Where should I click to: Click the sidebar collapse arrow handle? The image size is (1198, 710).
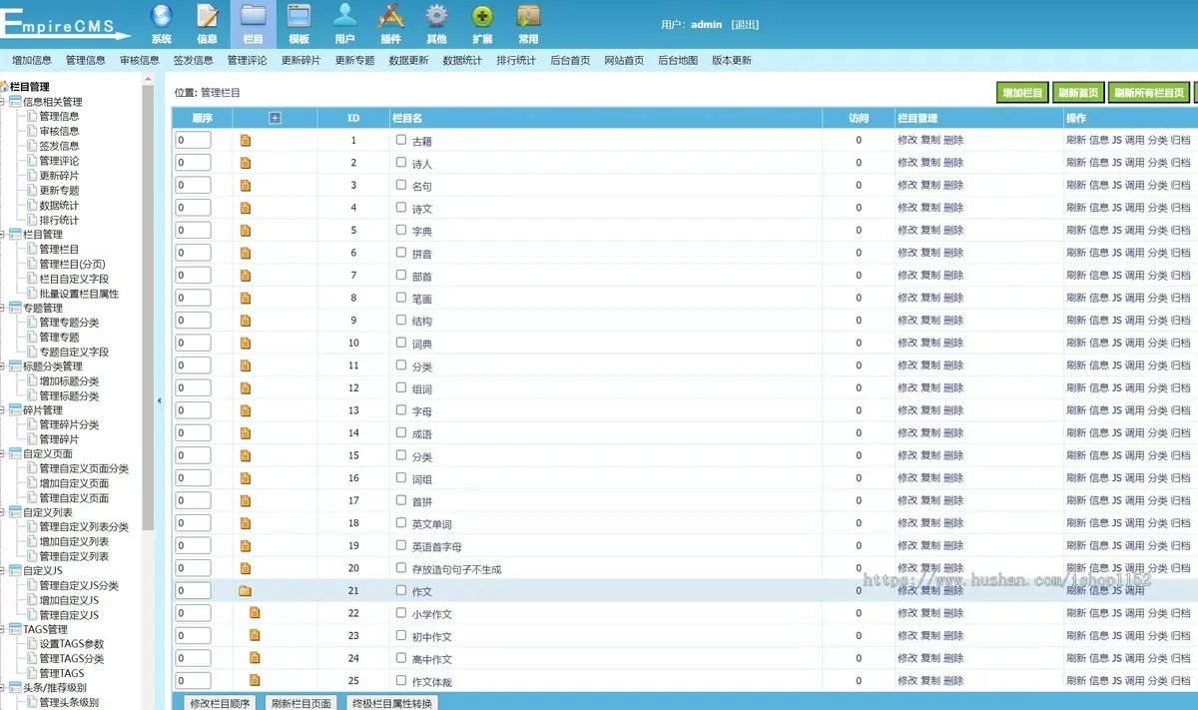(159, 400)
